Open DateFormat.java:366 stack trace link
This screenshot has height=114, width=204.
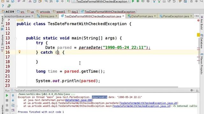79,100
